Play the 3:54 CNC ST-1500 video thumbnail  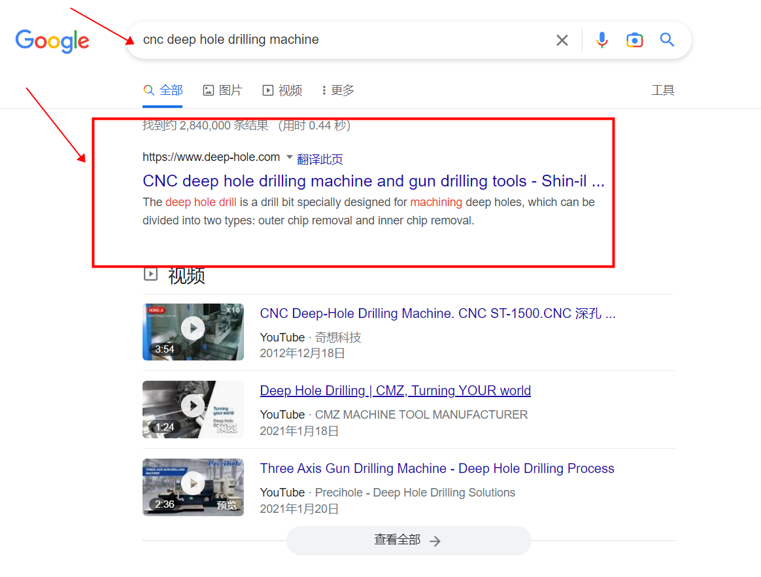tap(193, 332)
